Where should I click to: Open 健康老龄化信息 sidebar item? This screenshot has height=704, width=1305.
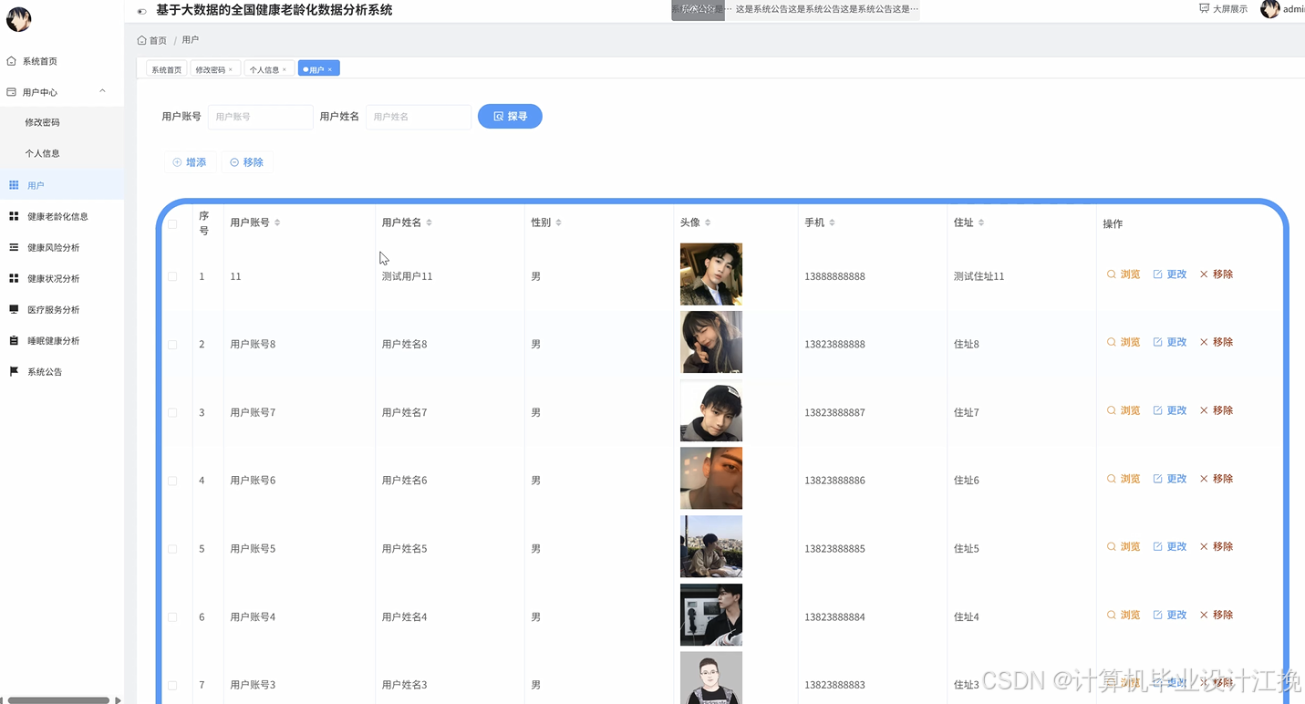[57, 217]
